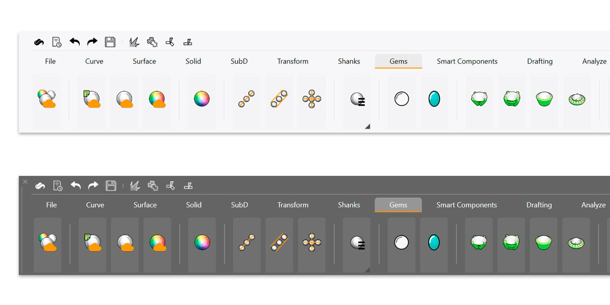610x305 pixels.
Task: Click green bezel cup icon in dark ribbon
Action: point(544,242)
